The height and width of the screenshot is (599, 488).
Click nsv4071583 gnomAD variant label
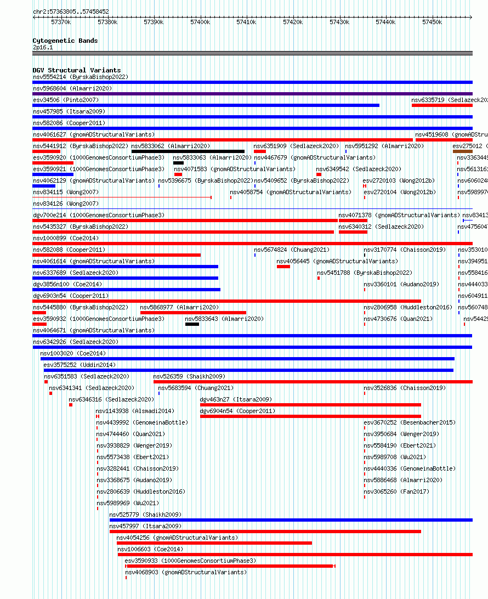pos(235,169)
